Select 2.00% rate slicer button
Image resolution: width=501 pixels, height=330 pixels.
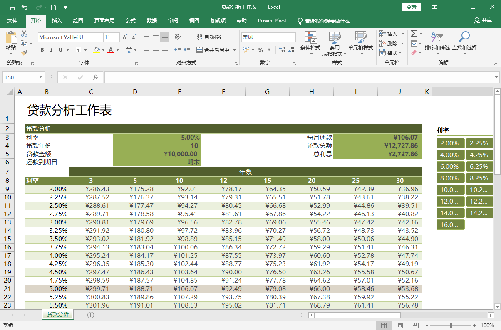[x=450, y=143]
